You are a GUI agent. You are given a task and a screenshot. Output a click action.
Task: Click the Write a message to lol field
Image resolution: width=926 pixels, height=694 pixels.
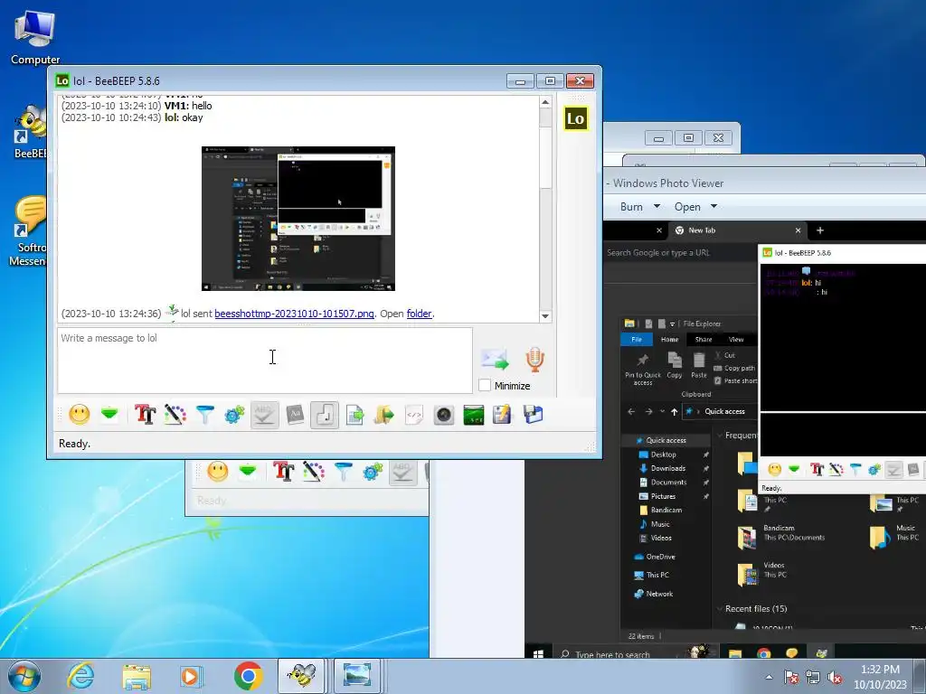tap(265, 360)
